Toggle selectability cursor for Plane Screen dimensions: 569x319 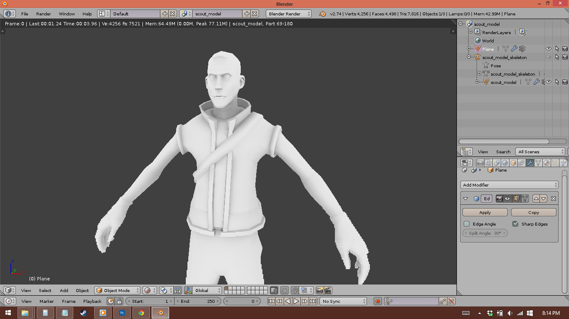(x=557, y=49)
